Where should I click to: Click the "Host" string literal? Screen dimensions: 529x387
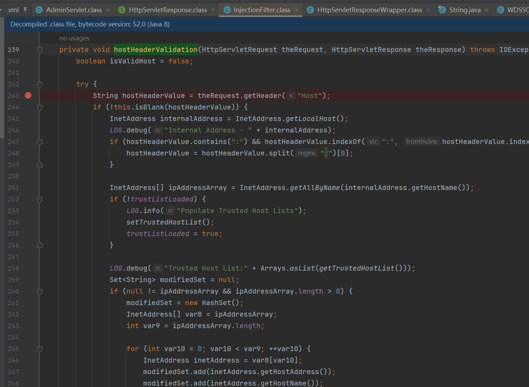(309, 96)
